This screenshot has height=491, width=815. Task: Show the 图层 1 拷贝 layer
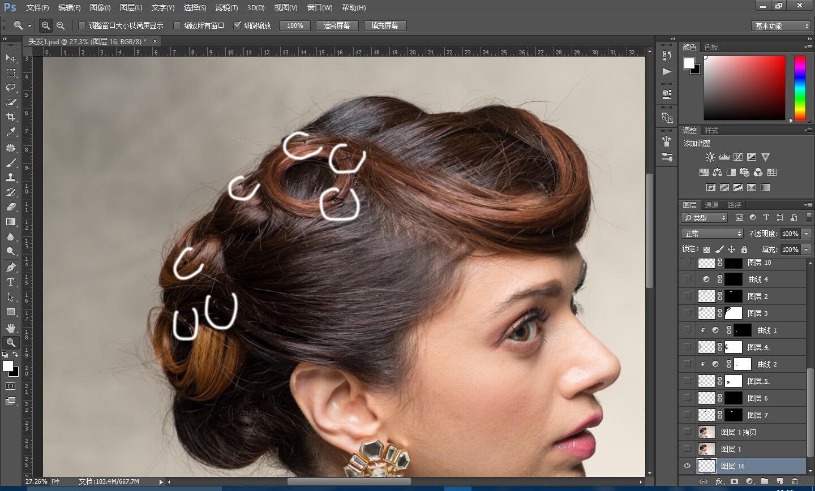pyautogui.click(x=687, y=432)
